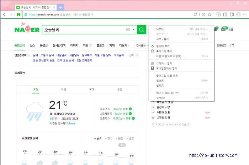Show the 내일 weather tab
Image resolution: width=249 pixels, height=165 pixels.
(x=64, y=89)
